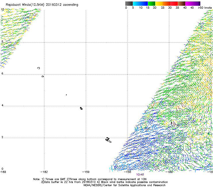The height and width of the screenshot is (187, 213).
Task: Click the latitude label 8
Action: click(2, 41)
